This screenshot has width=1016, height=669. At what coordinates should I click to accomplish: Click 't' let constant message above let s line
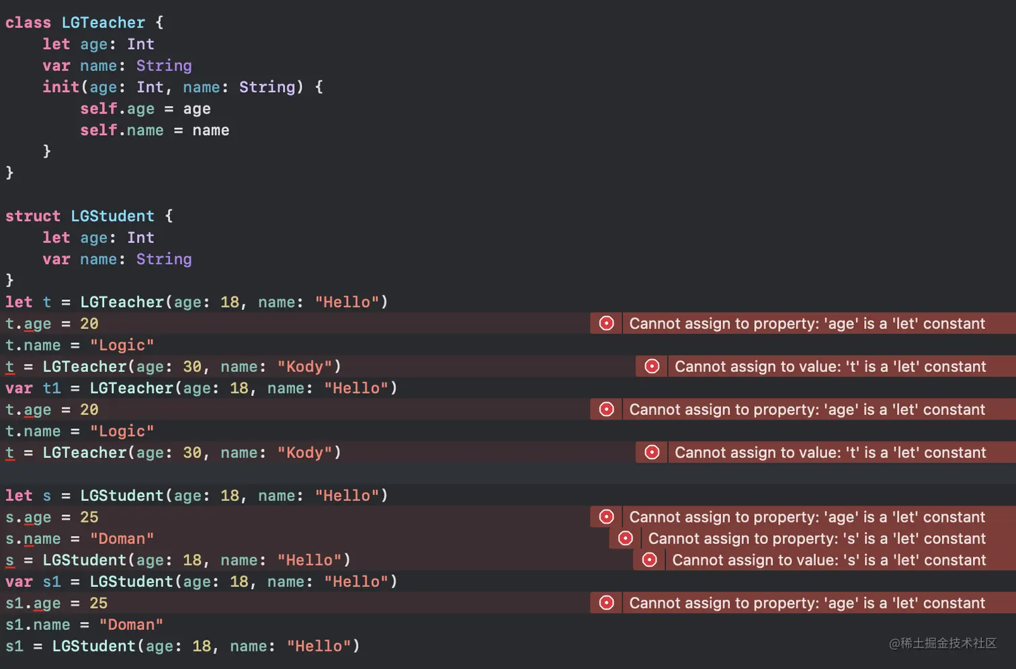click(x=831, y=452)
